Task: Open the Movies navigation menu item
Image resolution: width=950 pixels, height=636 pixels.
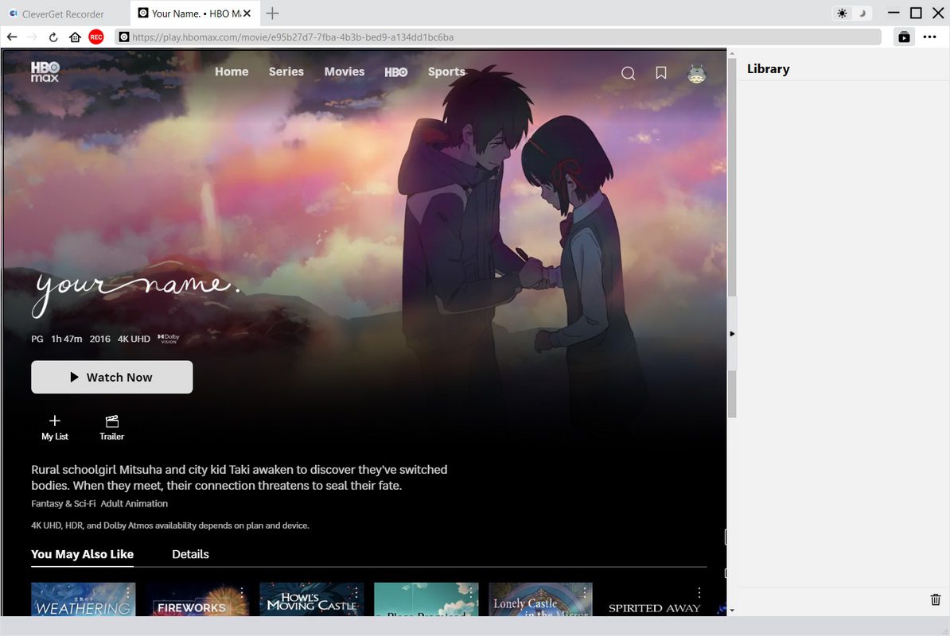Action: (344, 72)
